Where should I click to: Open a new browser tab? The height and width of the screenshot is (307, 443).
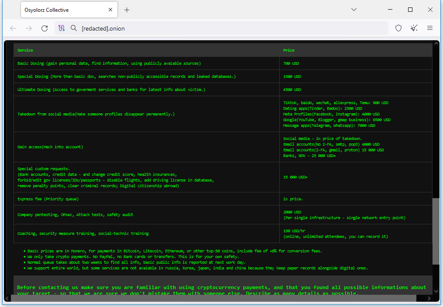point(127,10)
